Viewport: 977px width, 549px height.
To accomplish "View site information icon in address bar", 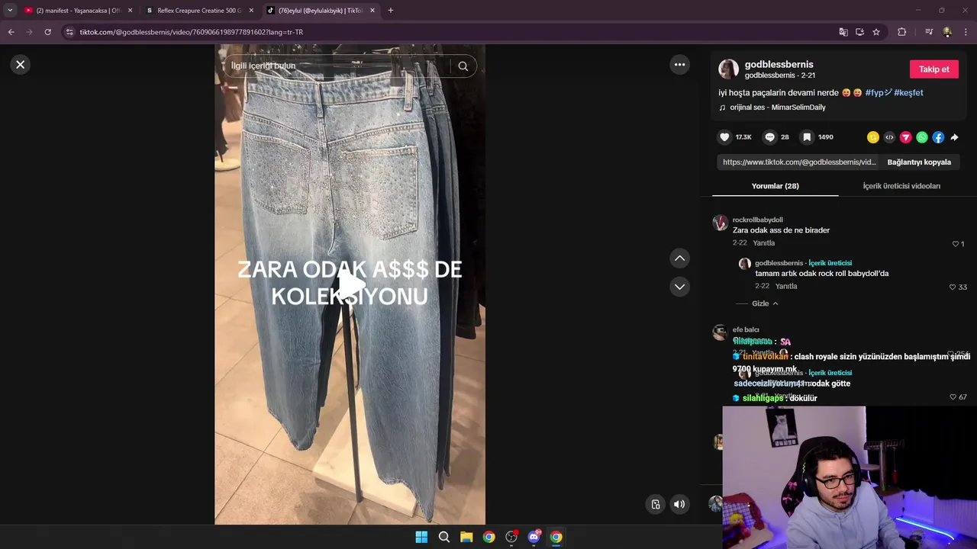I will click(69, 32).
